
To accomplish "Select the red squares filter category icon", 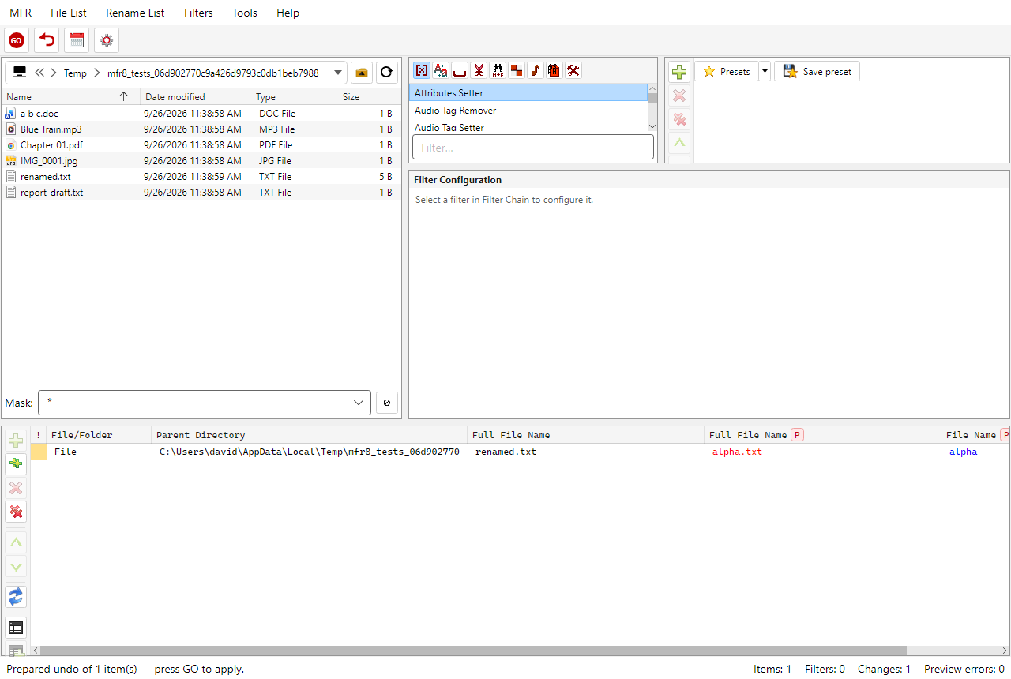I will [x=517, y=70].
